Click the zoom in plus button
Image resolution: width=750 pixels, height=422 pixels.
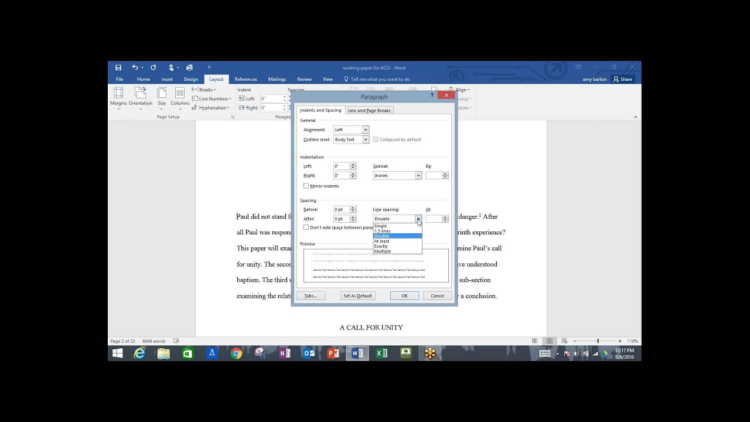(x=620, y=341)
